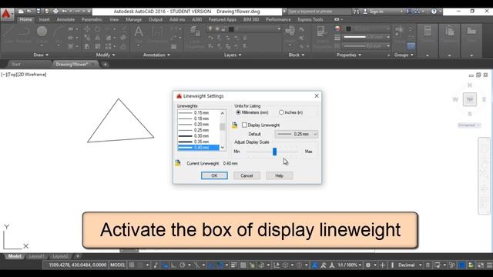Expand the Annotation panel
The height and width of the screenshot is (277, 493).
coord(156,55)
